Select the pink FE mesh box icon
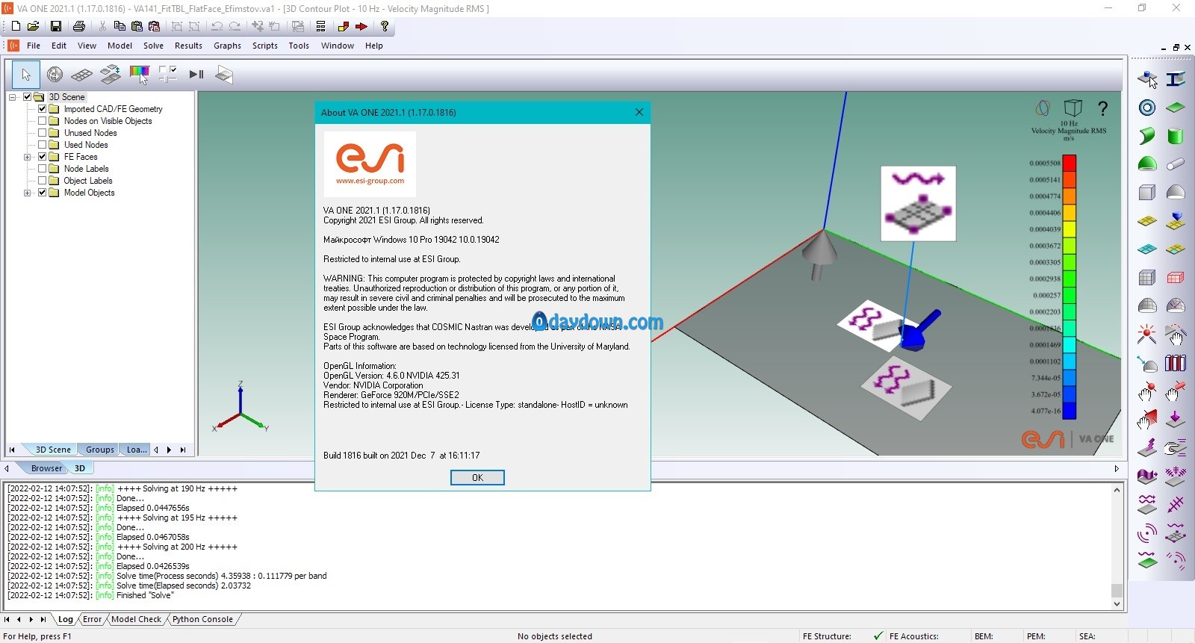The image size is (1195, 643). 1176,278
